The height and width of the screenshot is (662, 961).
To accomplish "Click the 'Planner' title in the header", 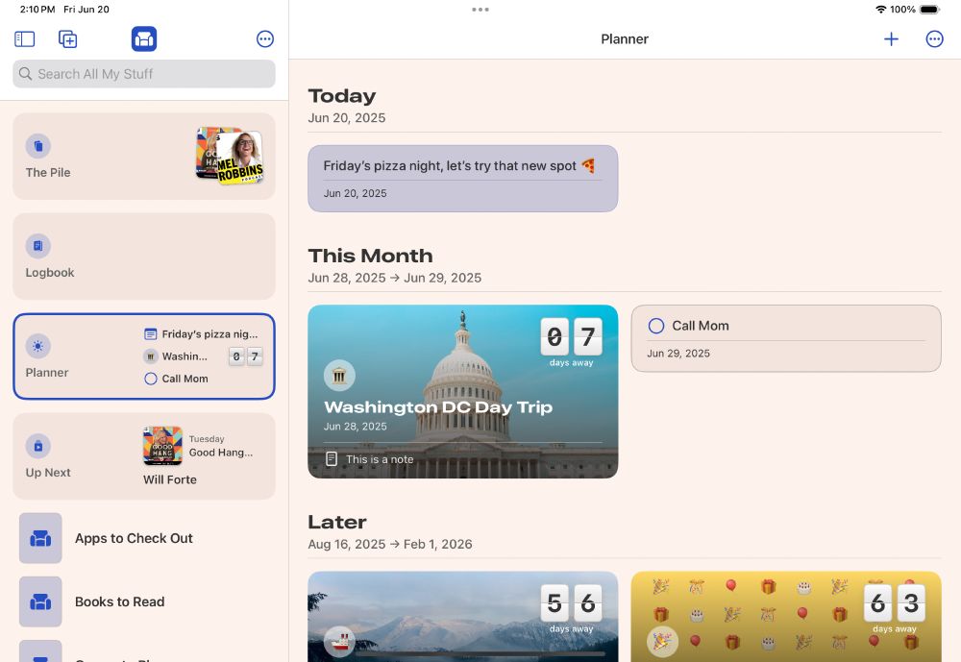I will pyautogui.click(x=625, y=39).
